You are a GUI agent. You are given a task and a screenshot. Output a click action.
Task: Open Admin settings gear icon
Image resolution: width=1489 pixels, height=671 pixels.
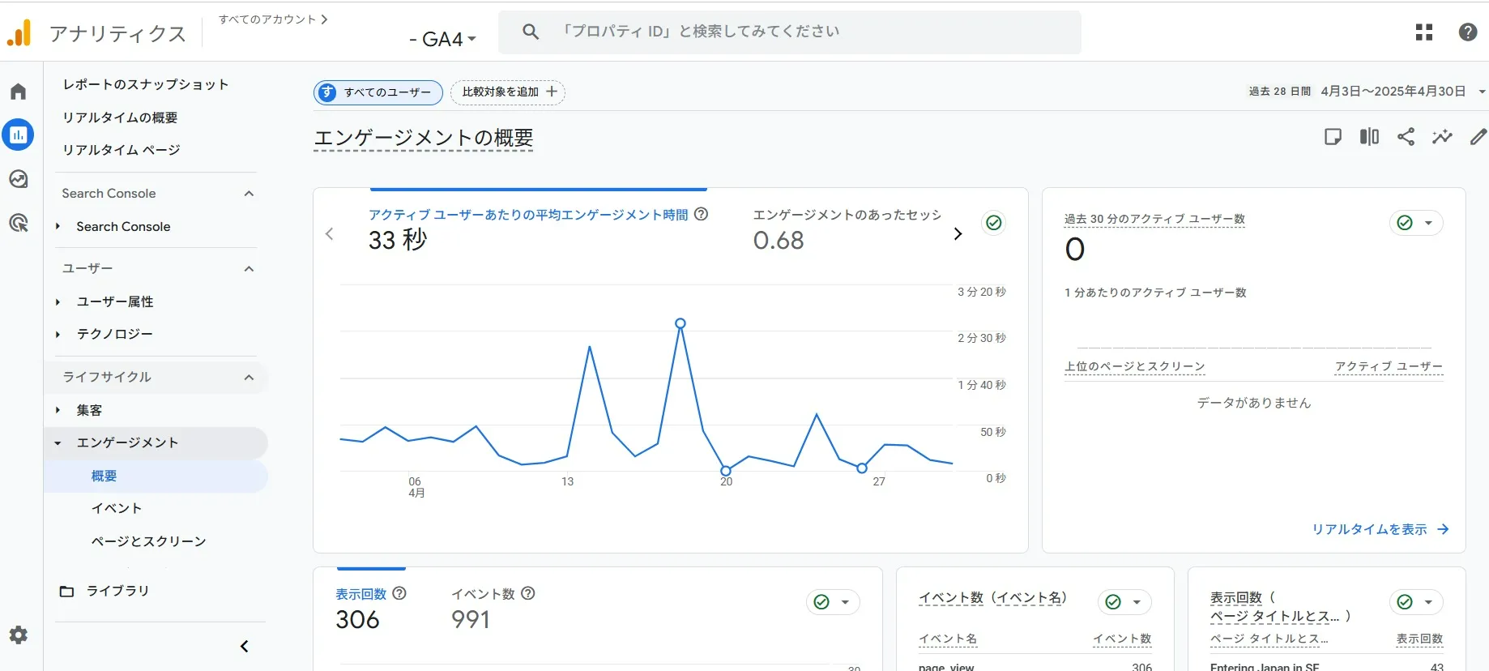point(18,635)
